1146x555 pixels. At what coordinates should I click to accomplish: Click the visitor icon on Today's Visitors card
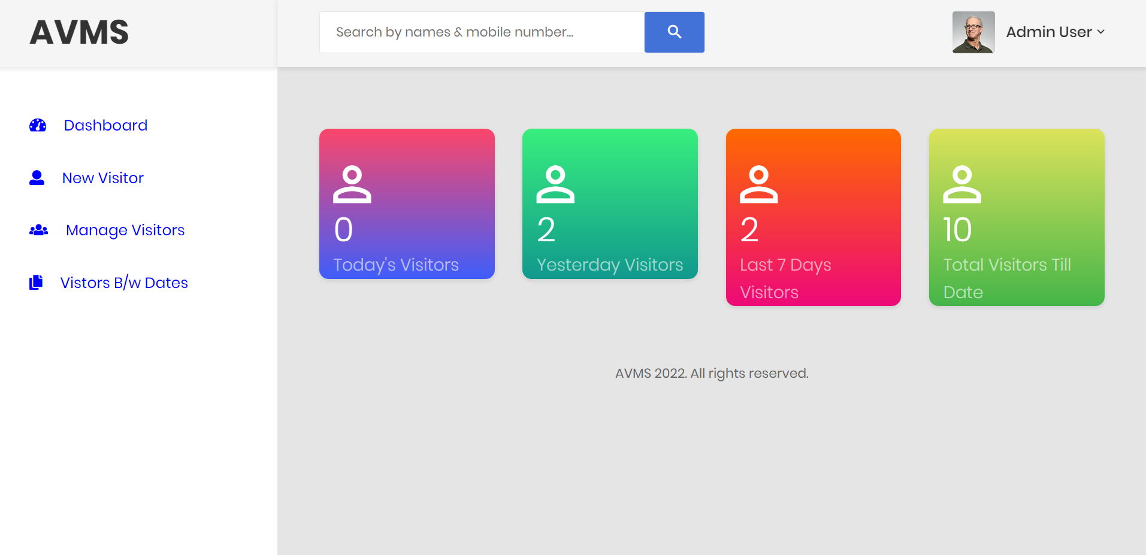[352, 184]
